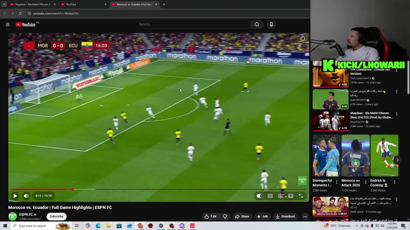Go to the YouTube home logo
This screenshot has height=230, width=410.
tap(25, 25)
